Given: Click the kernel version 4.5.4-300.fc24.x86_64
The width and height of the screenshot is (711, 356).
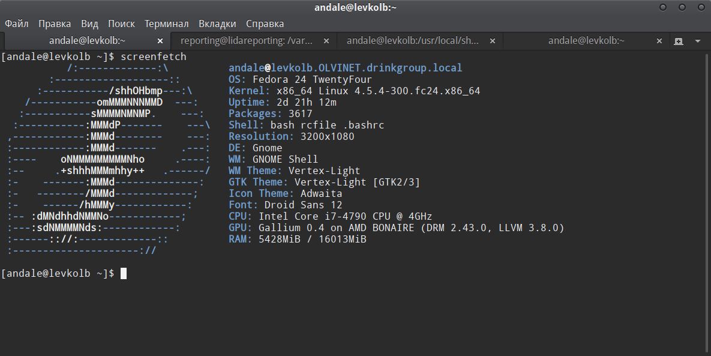Looking at the screenshot, I should (x=417, y=91).
